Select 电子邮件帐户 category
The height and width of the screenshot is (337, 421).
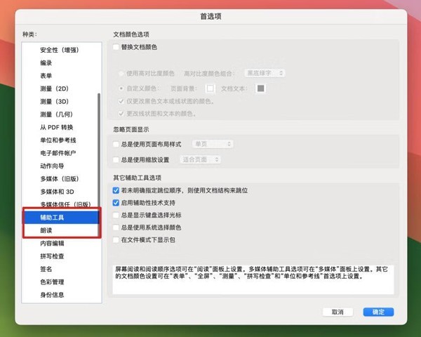[x=62, y=153]
